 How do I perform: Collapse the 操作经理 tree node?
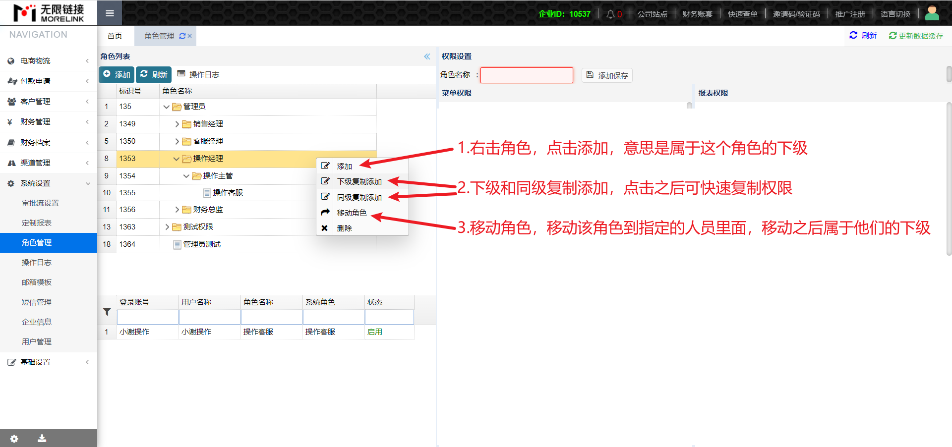tap(176, 159)
